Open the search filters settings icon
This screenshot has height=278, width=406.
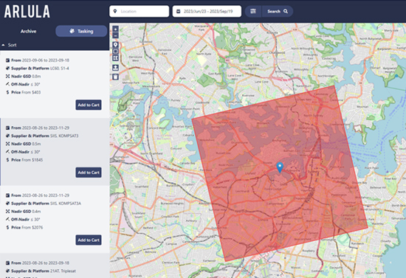(x=253, y=11)
